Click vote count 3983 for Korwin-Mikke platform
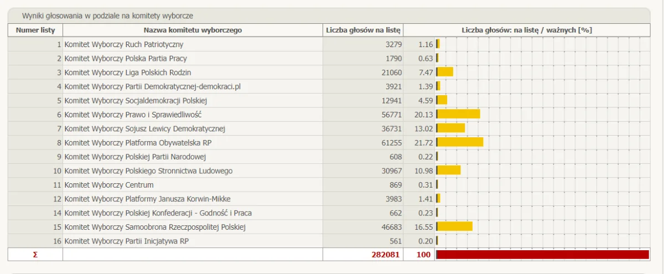Screen dimensions: 664x274 [393, 199]
